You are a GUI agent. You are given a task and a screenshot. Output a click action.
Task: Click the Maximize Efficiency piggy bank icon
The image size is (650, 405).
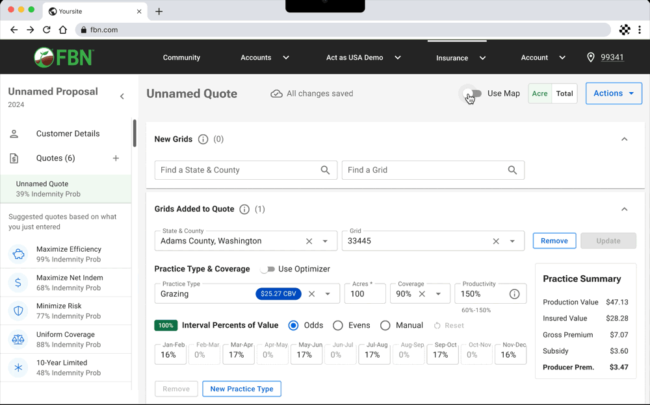[18, 254]
